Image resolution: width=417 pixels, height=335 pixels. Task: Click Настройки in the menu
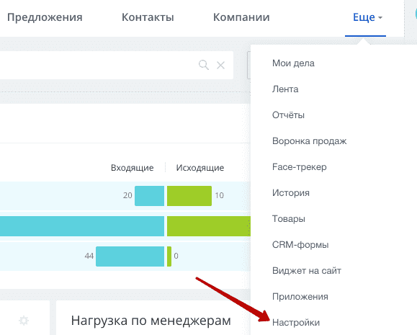tap(296, 323)
